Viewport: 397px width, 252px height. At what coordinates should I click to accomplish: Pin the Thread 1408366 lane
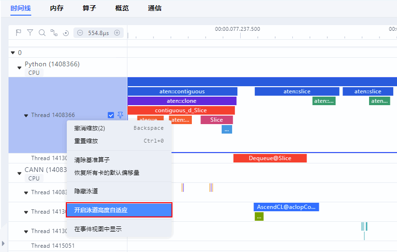(x=120, y=115)
